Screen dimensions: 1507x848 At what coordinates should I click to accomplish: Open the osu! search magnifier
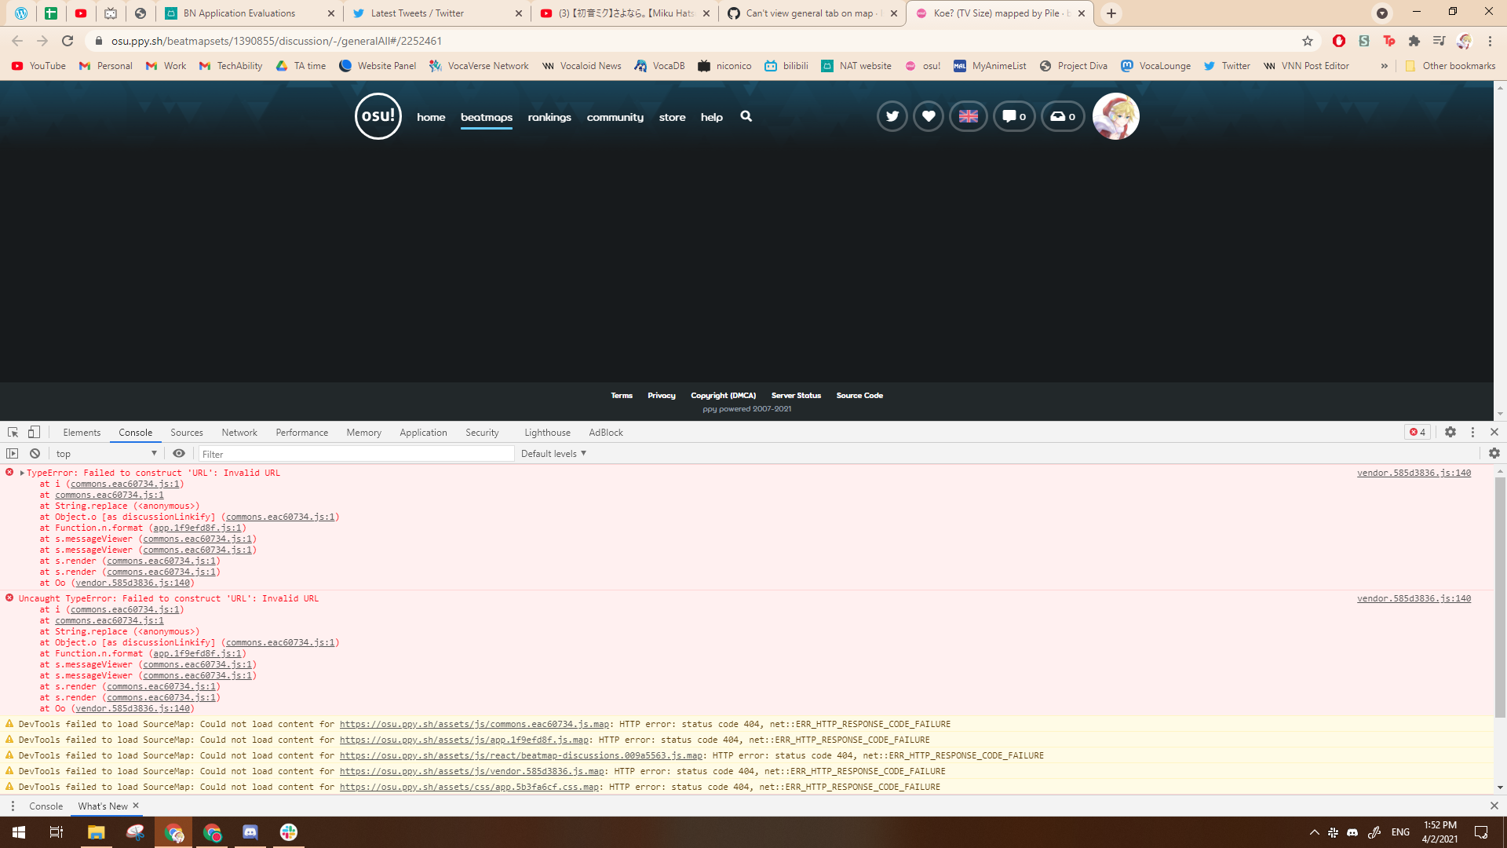tap(745, 116)
